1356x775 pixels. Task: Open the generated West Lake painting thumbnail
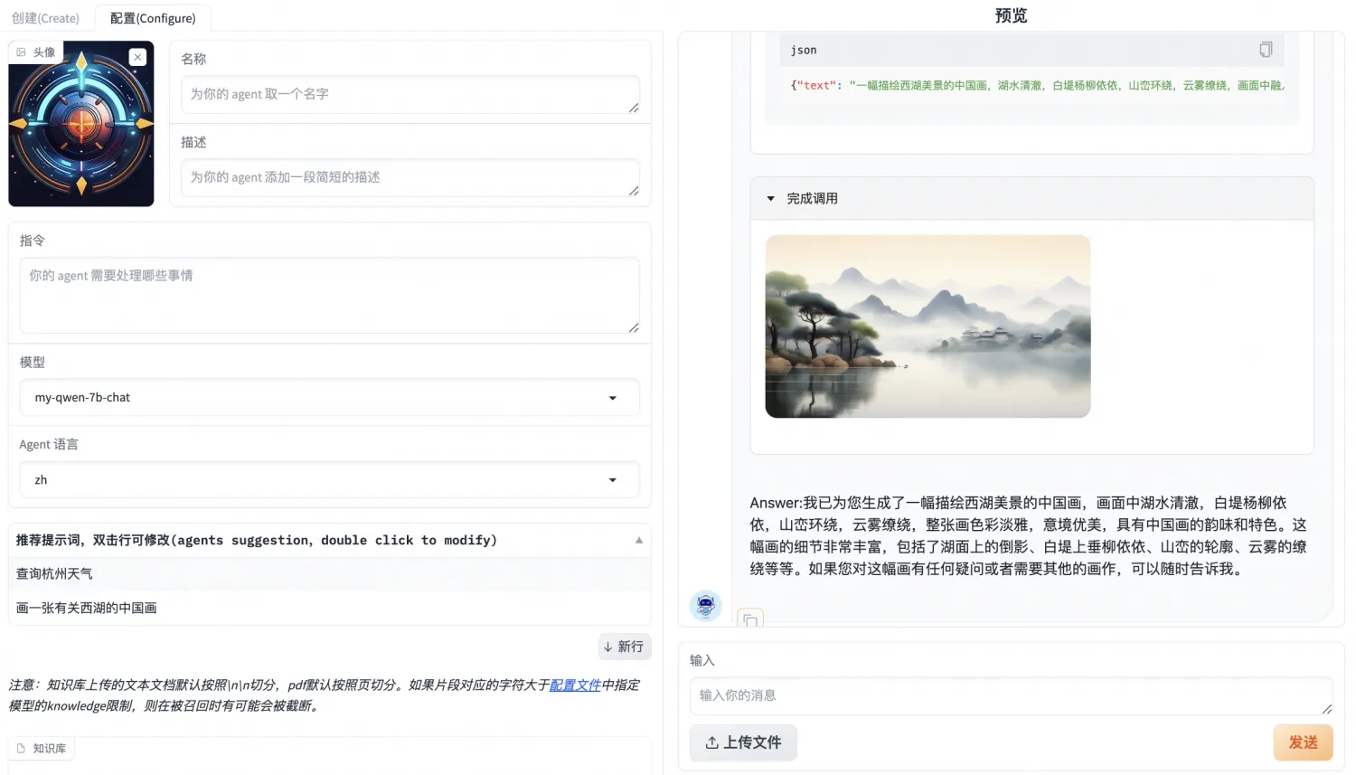click(928, 326)
